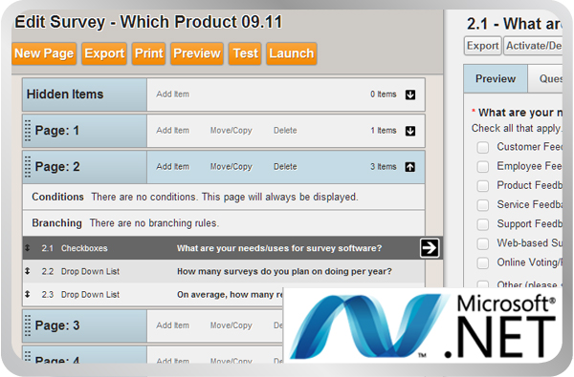Click the New Page button

pyautogui.click(x=44, y=53)
